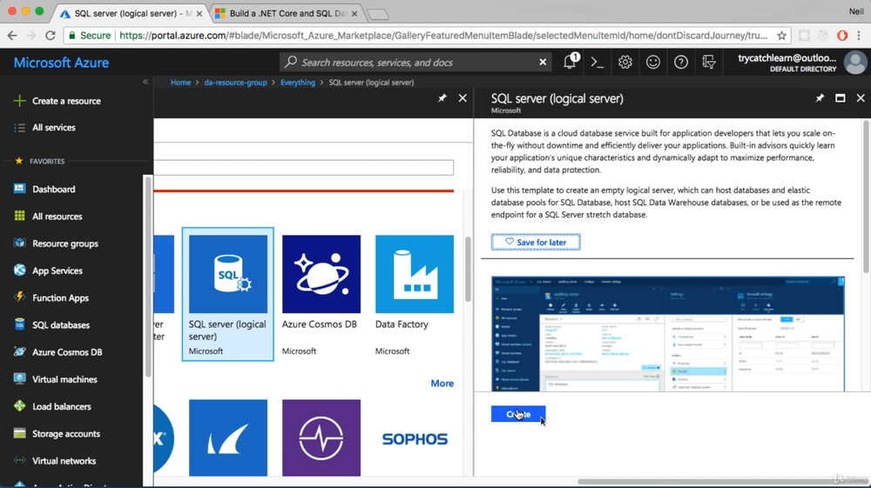871x488 pixels.
Task: Close the Everything blade
Action: coord(463,98)
